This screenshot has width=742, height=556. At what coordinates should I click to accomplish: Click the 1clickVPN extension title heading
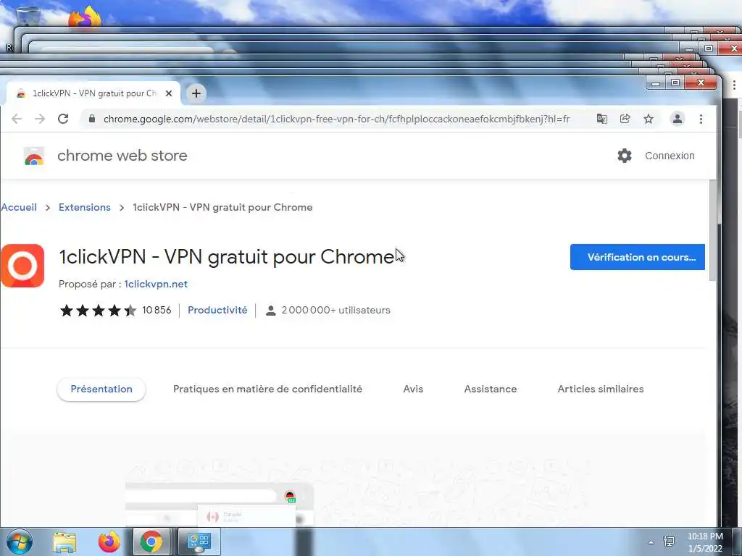click(226, 257)
